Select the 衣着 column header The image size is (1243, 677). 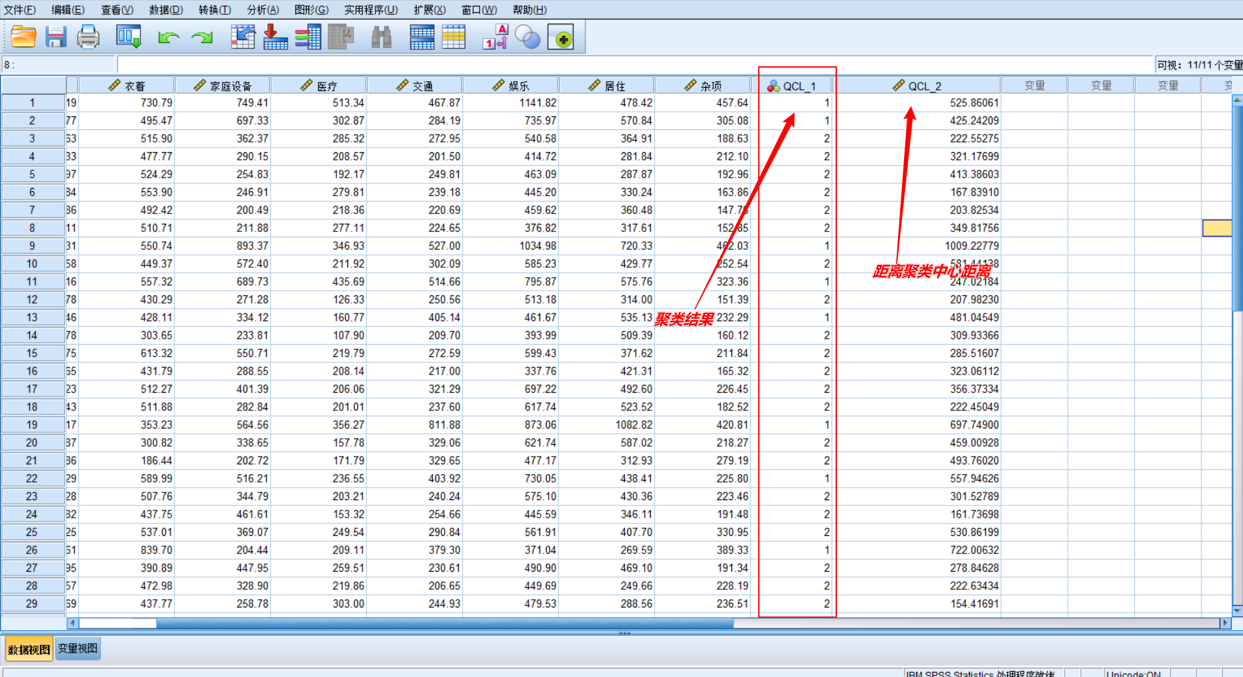click(127, 86)
